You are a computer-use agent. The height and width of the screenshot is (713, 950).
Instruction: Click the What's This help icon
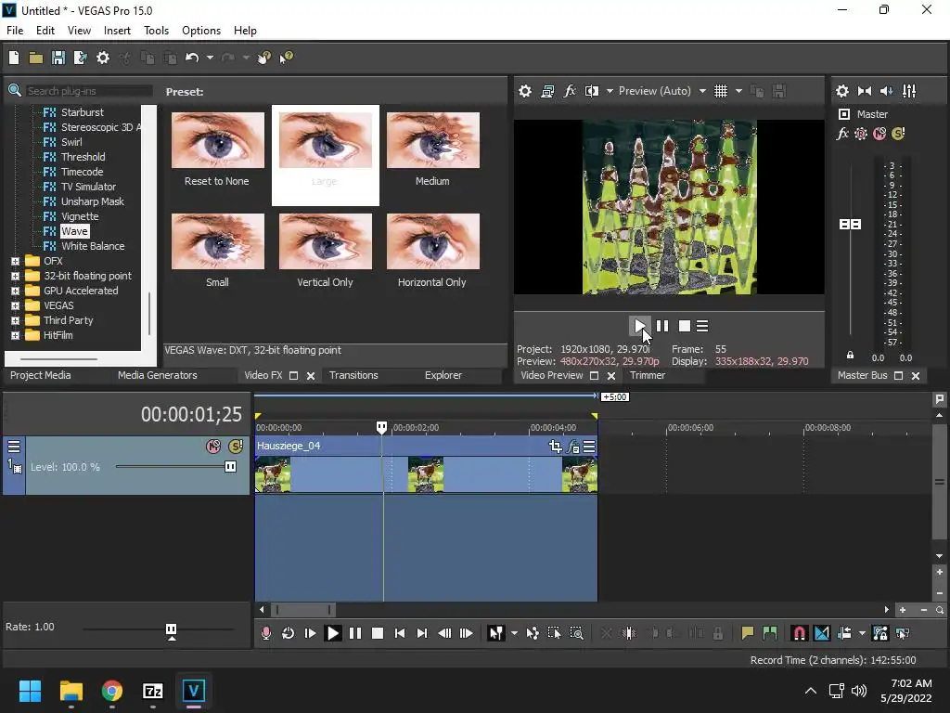[286, 58]
